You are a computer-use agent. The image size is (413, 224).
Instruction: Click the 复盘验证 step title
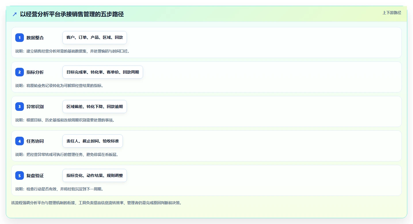click(x=35, y=175)
